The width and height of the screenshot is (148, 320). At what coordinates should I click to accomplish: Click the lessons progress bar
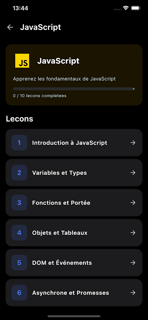[74, 89]
